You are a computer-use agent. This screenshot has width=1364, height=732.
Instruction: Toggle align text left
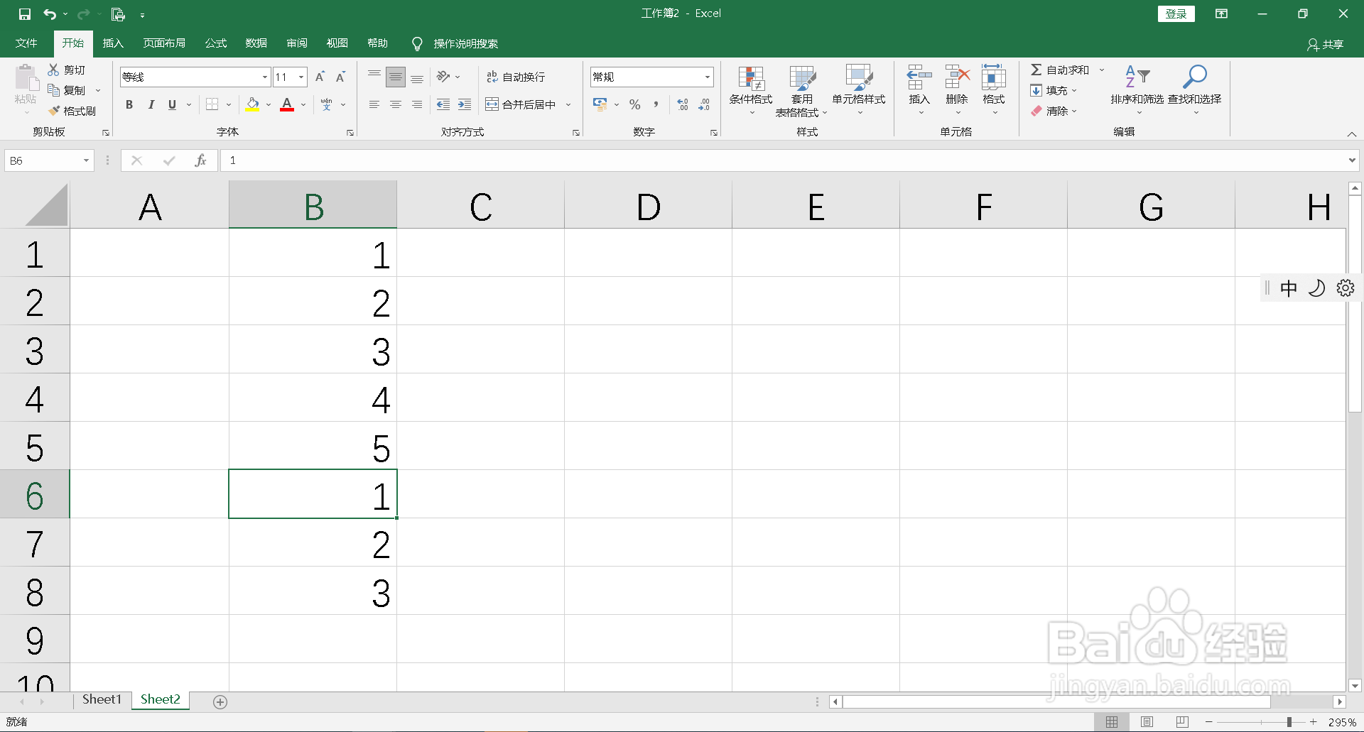click(x=374, y=104)
